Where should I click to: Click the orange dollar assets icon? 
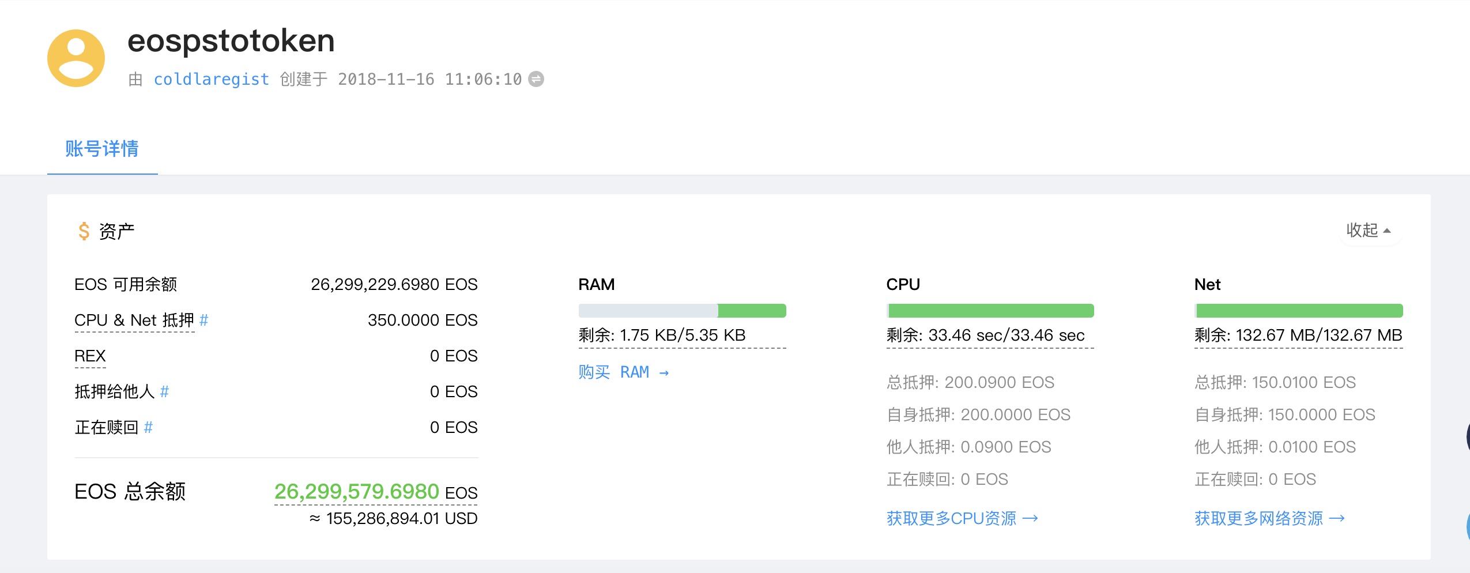[84, 231]
